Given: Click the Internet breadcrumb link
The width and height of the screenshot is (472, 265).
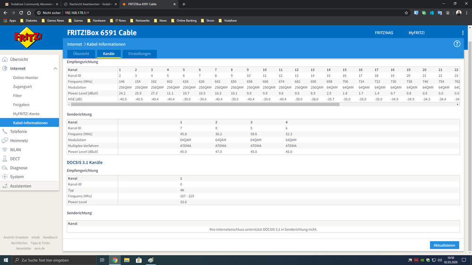Looking at the screenshot, I should coord(74,44).
